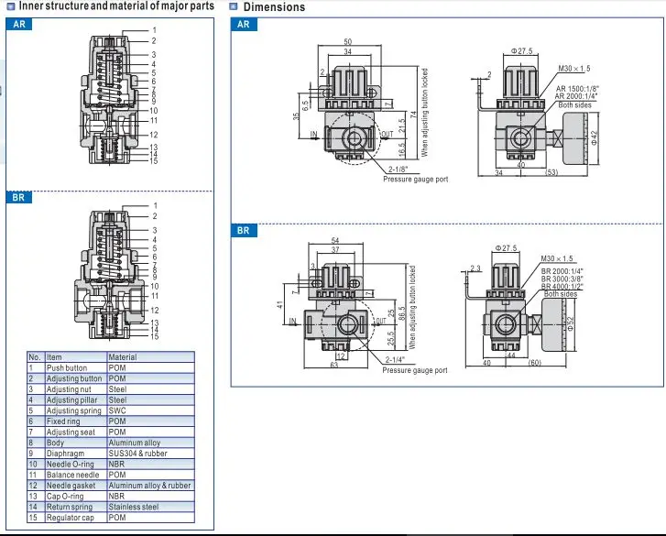Click the NBR material in the Cap O-ring row
This screenshot has width=666, height=536.
coord(150,496)
